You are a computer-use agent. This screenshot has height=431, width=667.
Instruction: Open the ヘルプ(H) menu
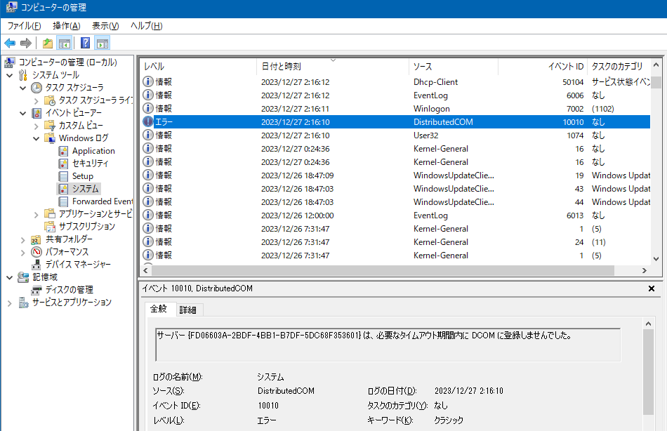point(146,26)
